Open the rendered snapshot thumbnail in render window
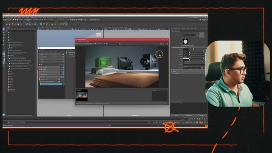 (x=82, y=95)
